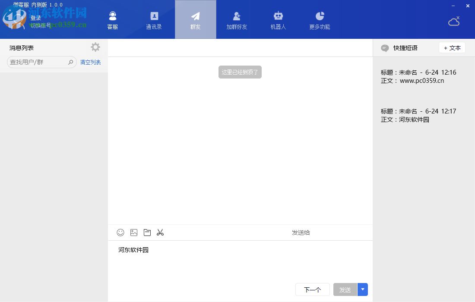Open the 加群好友 feature
Image resolution: width=475 pixels, height=302 pixels.
[237, 19]
